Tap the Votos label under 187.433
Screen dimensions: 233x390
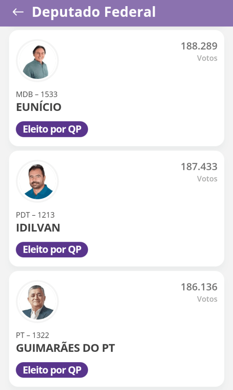[x=207, y=179]
